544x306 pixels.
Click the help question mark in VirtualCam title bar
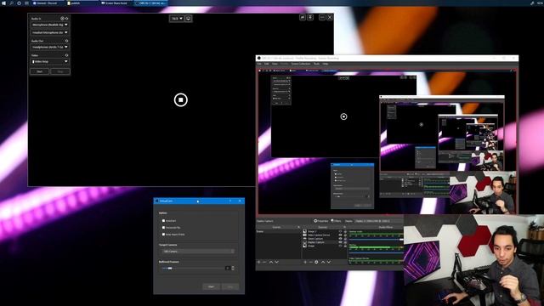tap(230, 201)
